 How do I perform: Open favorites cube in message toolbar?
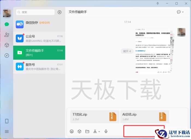(79, 131)
